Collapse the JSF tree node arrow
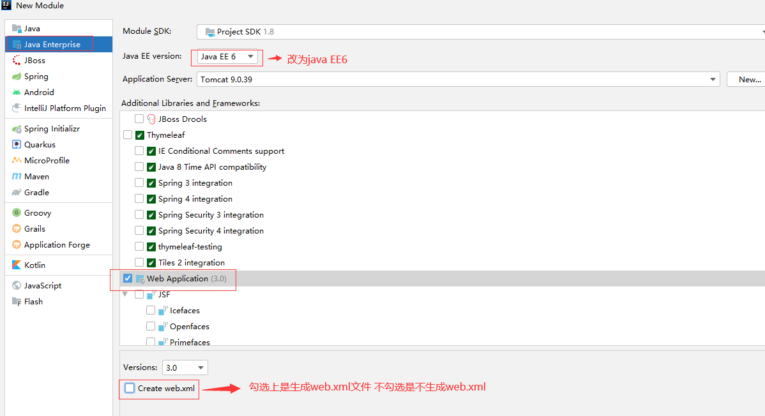Image resolution: width=765 pixels, height=416 pixels. point(125,295)
